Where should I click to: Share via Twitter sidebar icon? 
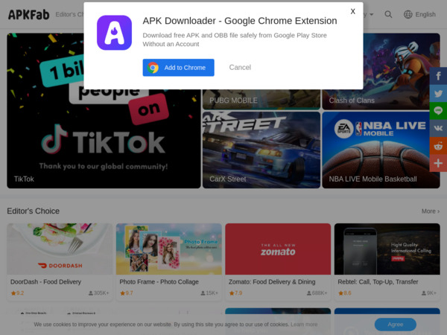[438, 93]
